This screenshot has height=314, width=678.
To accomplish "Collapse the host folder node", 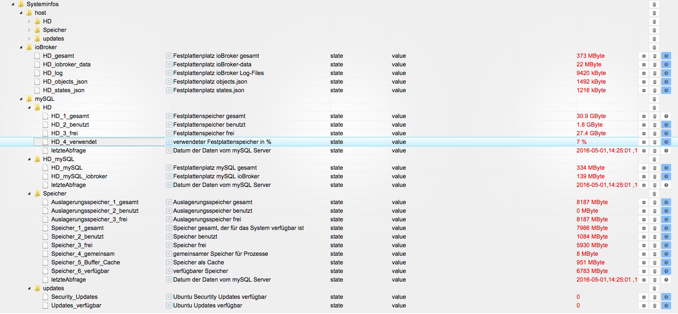I will 21,13.
